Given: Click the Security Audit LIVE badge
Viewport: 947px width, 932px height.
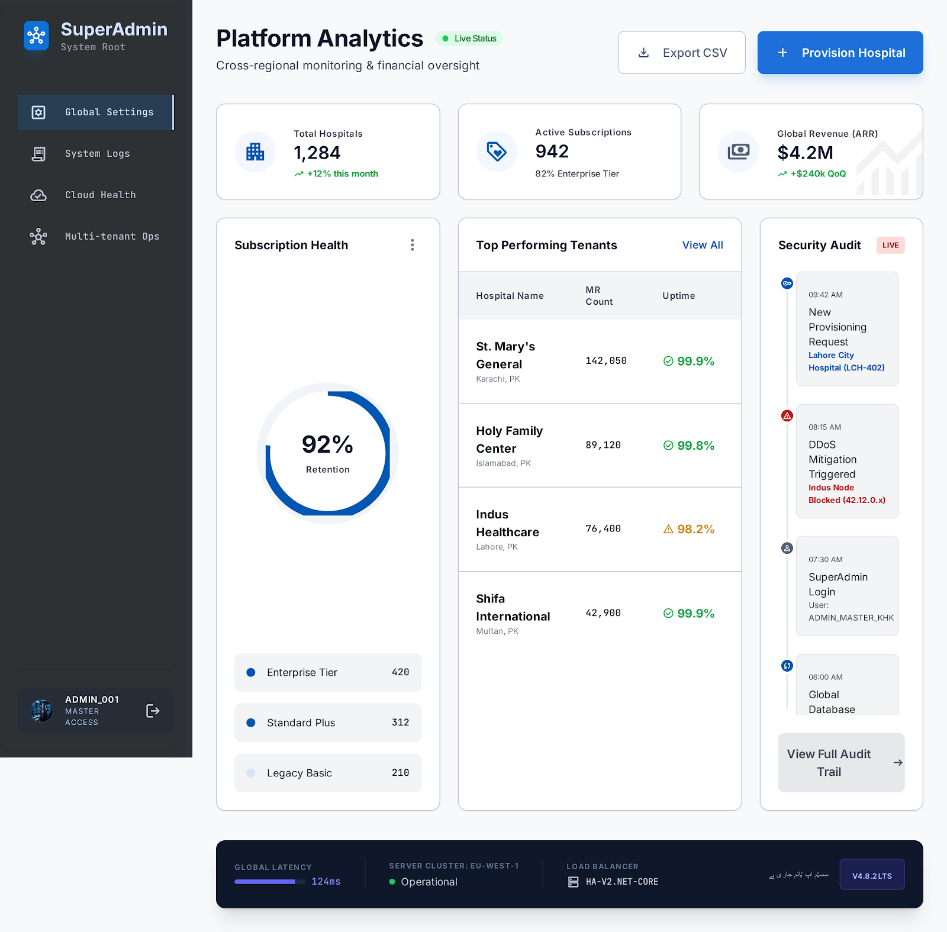Looking at the screenshot, I should [x=890, y=245].
